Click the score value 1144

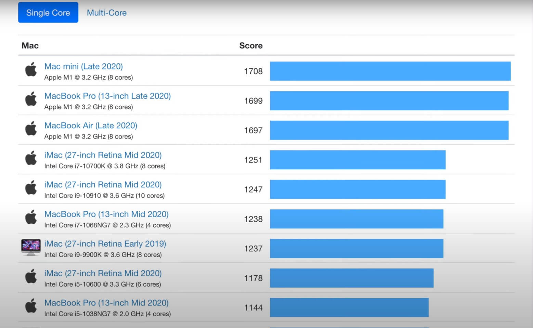(x=253, y=307)
